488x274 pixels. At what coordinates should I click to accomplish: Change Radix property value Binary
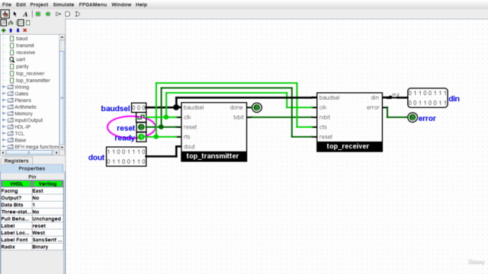[47, 247]
